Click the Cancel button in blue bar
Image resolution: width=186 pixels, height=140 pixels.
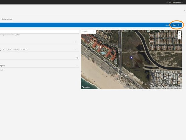[167, 25]
